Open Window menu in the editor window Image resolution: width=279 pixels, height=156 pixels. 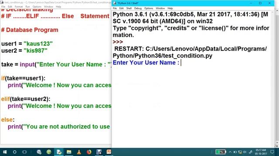[48, 7]
